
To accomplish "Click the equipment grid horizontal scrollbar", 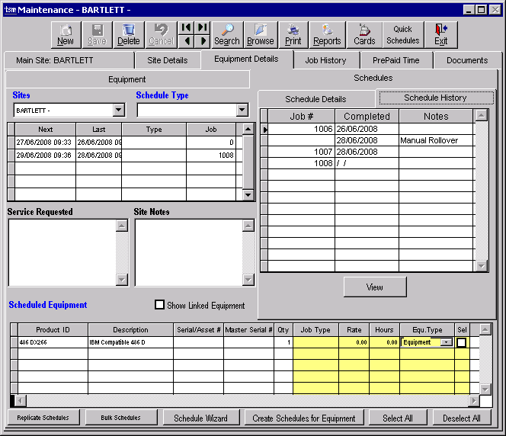I will [x=244, y=400].
